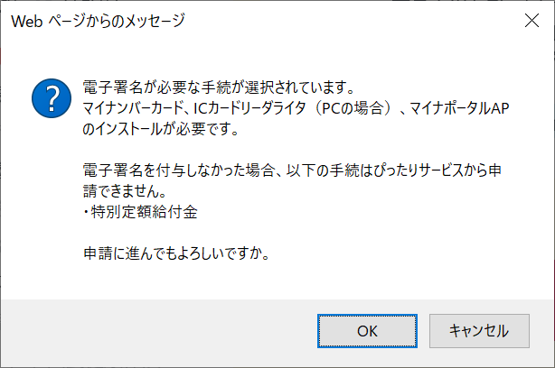This screenshot has width=555, height=368.
Task: Click the 特別定額給付金 bullet item
Action: (x=140, y=212)
